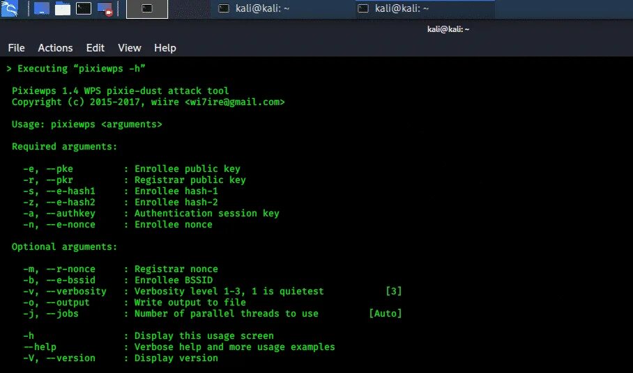Screen dimensions: 633x373
Task: Open the View menu
Action: (x=129, y=48)
